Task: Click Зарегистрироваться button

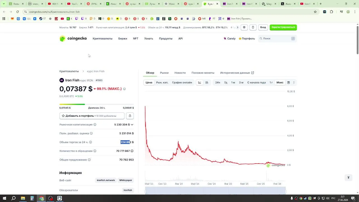Action: coord(283,27)
